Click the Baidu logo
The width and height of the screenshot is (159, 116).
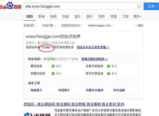coord(11,6)
